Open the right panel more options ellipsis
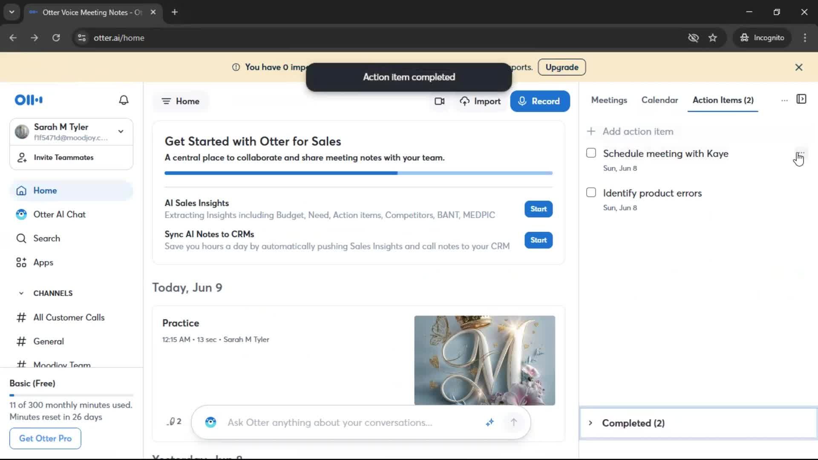The width and height of the screenshot is (818, 460). pyautogui.click(x=784, y=101)
